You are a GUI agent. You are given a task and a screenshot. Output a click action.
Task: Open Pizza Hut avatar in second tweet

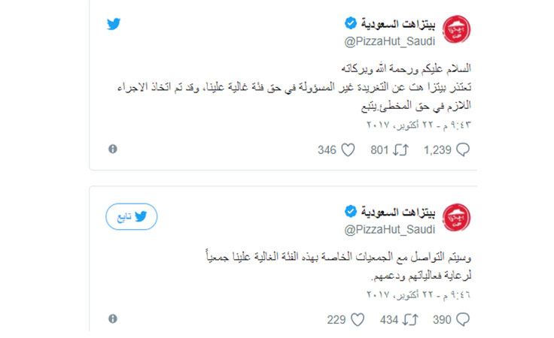point(456,218)
